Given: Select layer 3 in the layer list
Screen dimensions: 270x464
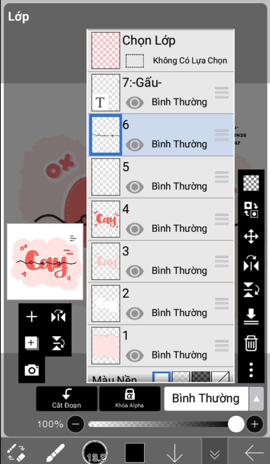Looking at the screenshot, I should pos(161,261).
